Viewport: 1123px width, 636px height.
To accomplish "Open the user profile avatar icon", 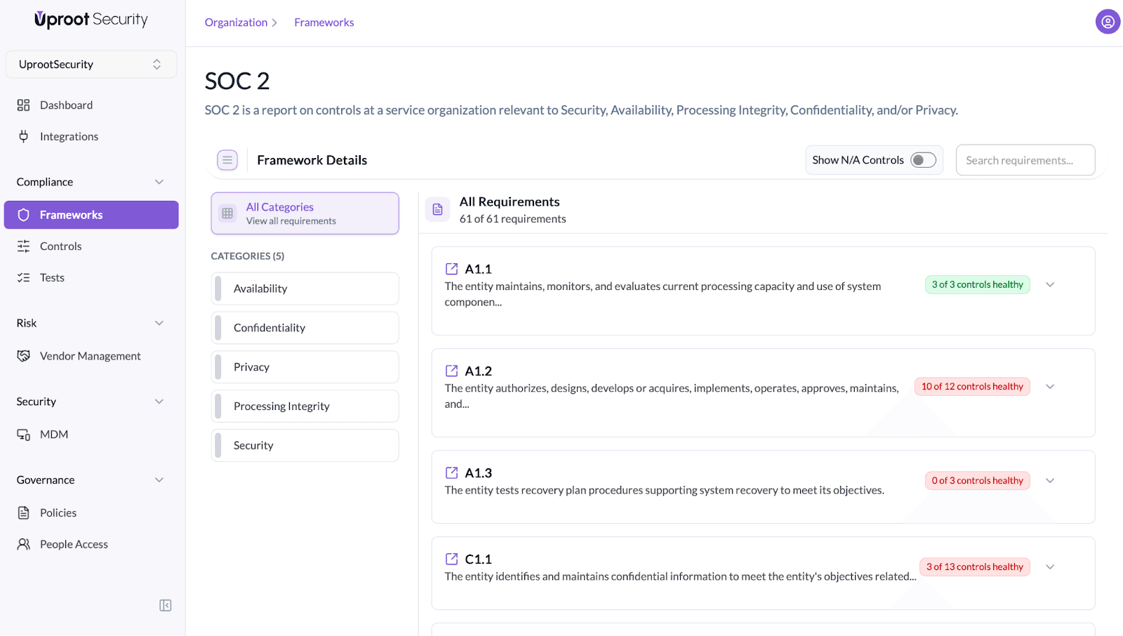I will [x=1107, y=22].
